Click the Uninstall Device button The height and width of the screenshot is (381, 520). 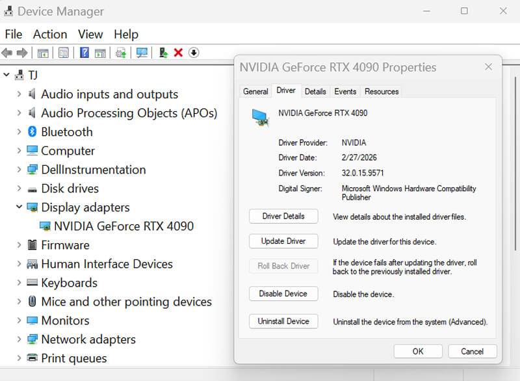click(x=283, y=321)
